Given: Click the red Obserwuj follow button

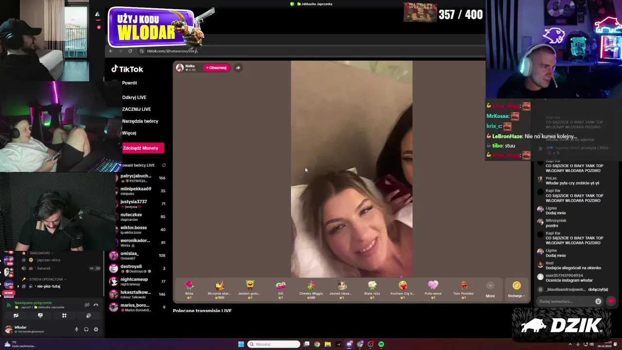Looking at the screenshot, I should pos(216,68).
